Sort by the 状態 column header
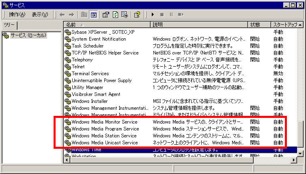 tap(259, 25)
